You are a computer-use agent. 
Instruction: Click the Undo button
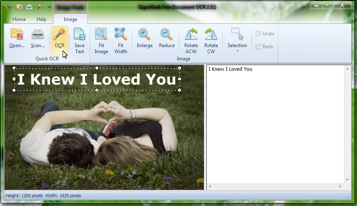tap(264, 34)
